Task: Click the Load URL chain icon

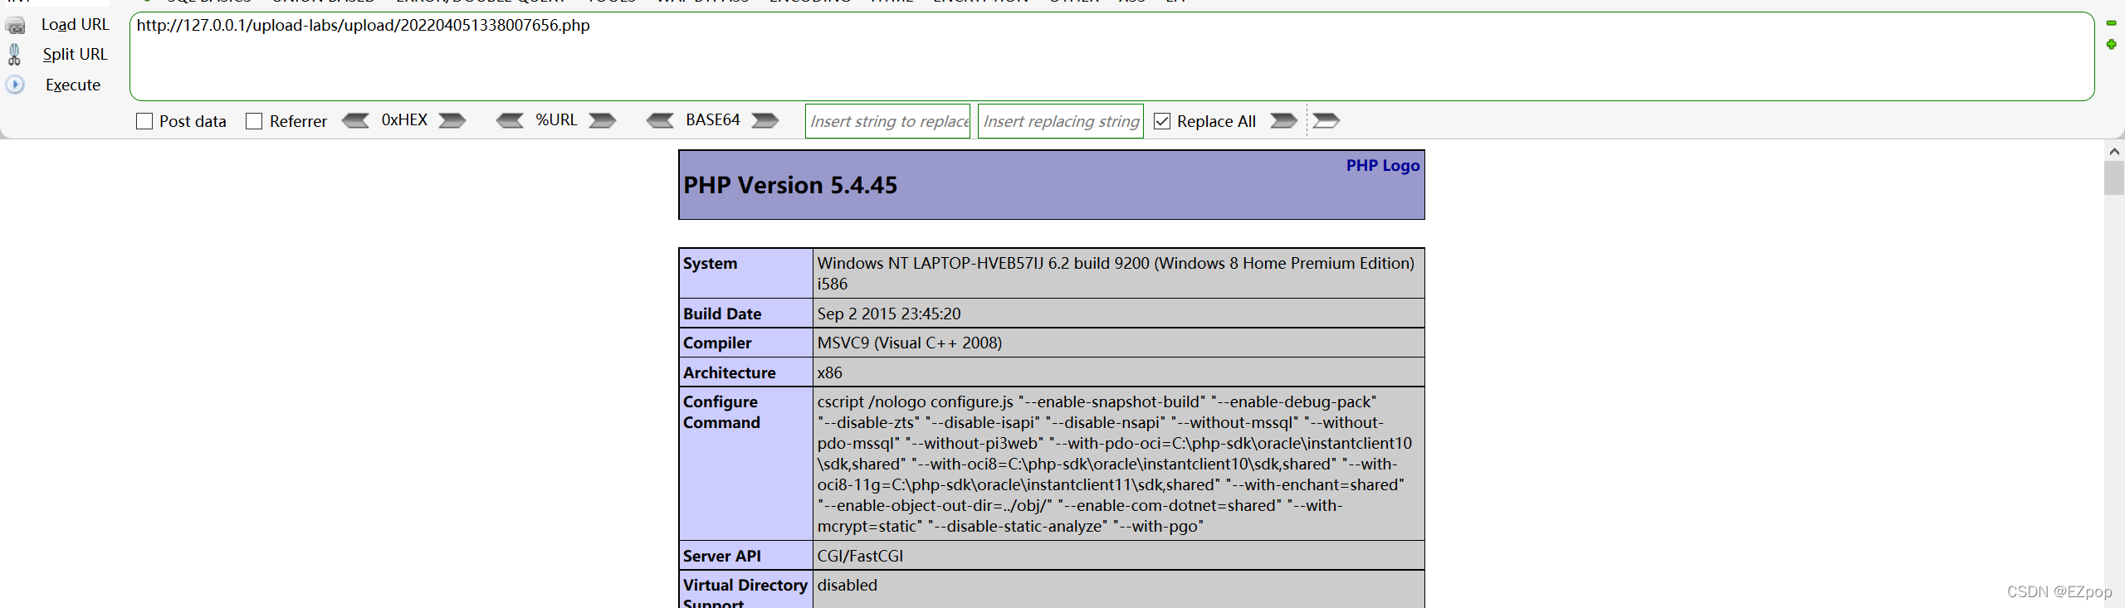Action: (x=15, y=26)
